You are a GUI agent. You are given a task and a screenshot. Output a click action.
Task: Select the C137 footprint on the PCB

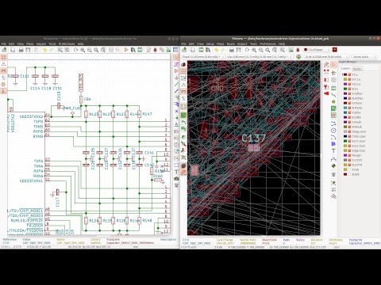(253, 147)
